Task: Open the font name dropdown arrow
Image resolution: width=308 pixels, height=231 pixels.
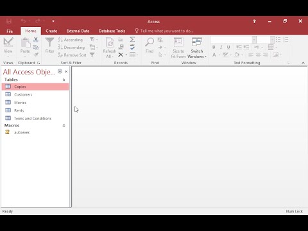Action: point(254,40)
